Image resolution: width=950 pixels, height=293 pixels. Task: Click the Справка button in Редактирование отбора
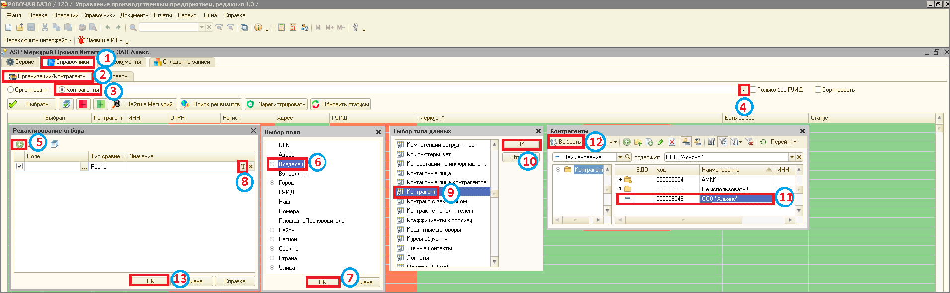(235, 281)
